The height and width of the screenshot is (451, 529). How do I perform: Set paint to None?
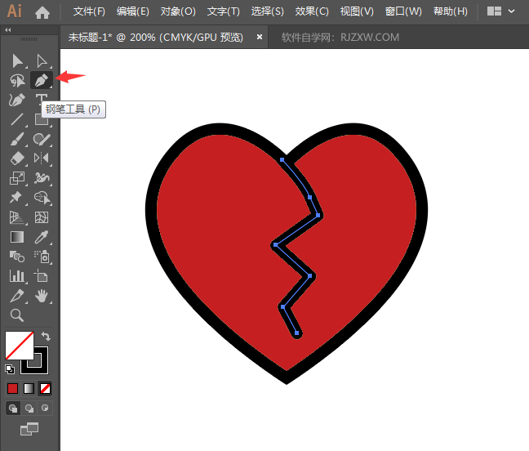click(45, 388)
